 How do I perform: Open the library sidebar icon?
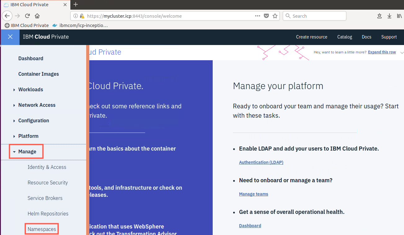tap(399, 16)
